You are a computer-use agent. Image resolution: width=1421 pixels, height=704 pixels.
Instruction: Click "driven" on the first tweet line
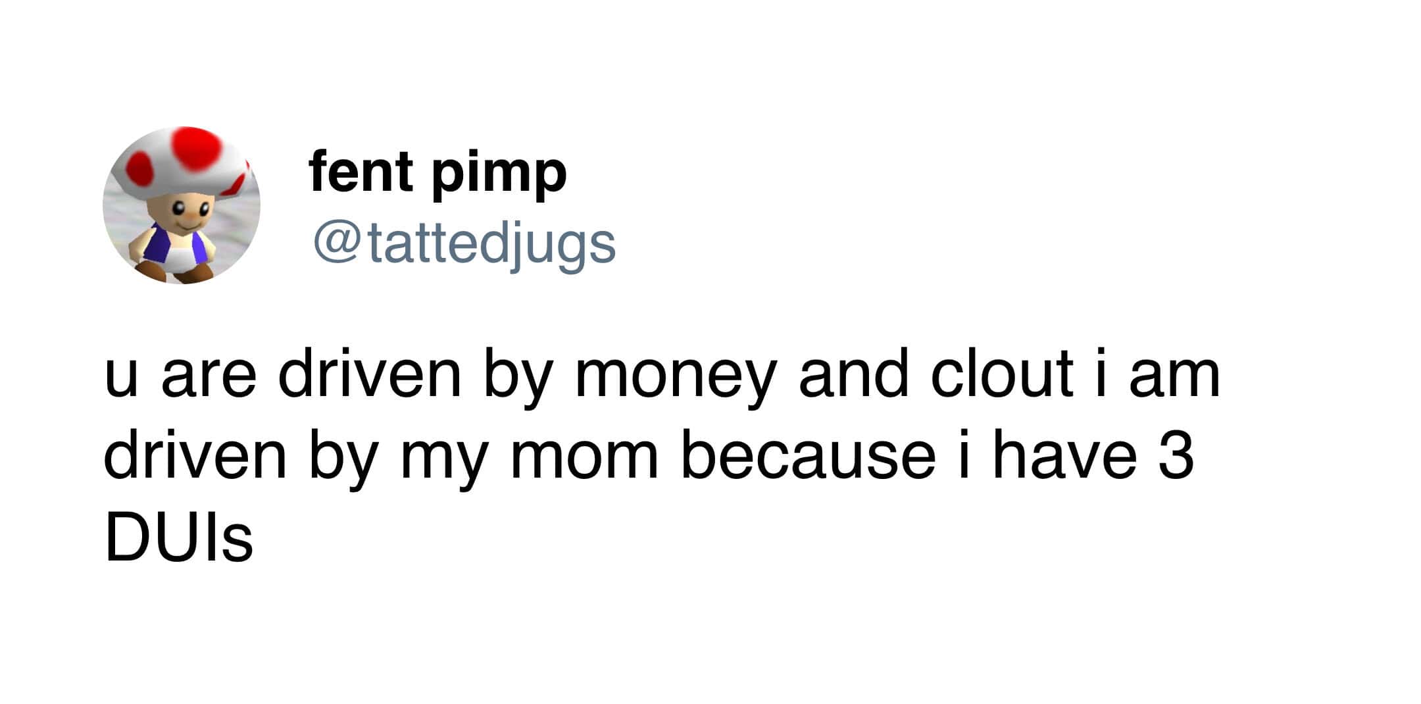click(370, 375)
